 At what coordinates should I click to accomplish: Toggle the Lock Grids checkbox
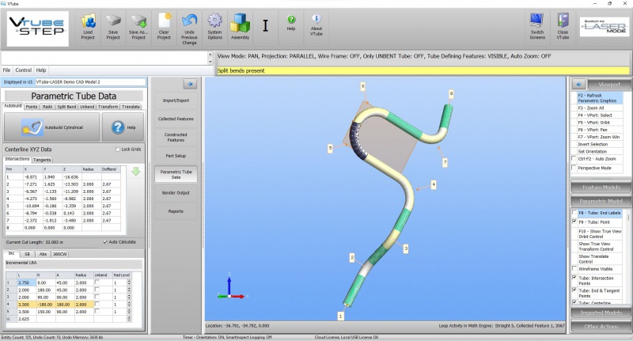(x=118, y=150)
